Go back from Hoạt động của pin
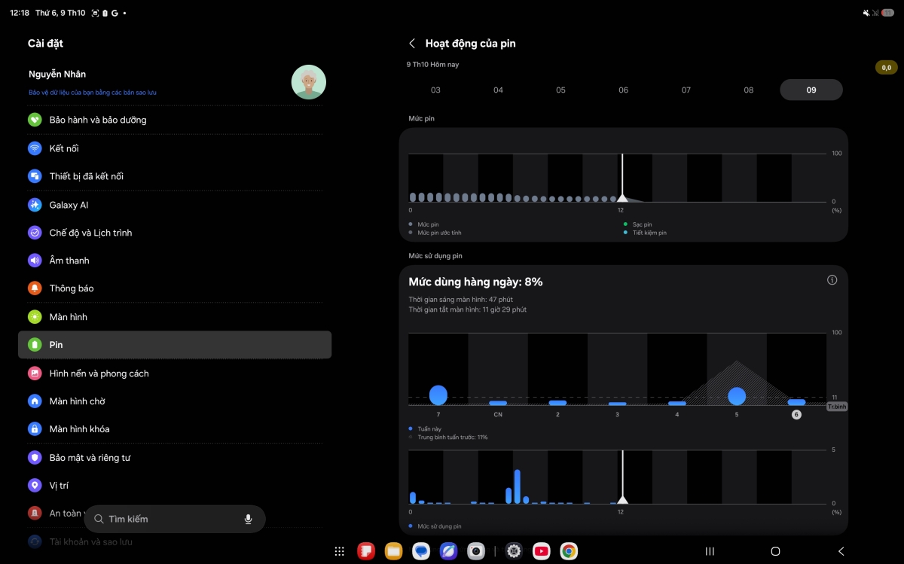This screenshot has height=564, width=904. coord(412,44)
